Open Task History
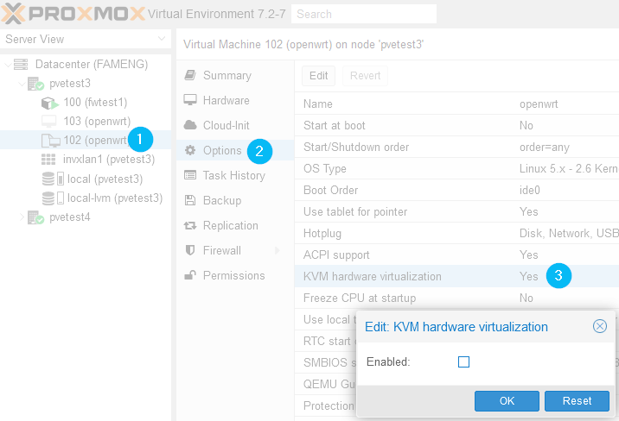Viewport: 619px width, 421px height. click(235, 175)
